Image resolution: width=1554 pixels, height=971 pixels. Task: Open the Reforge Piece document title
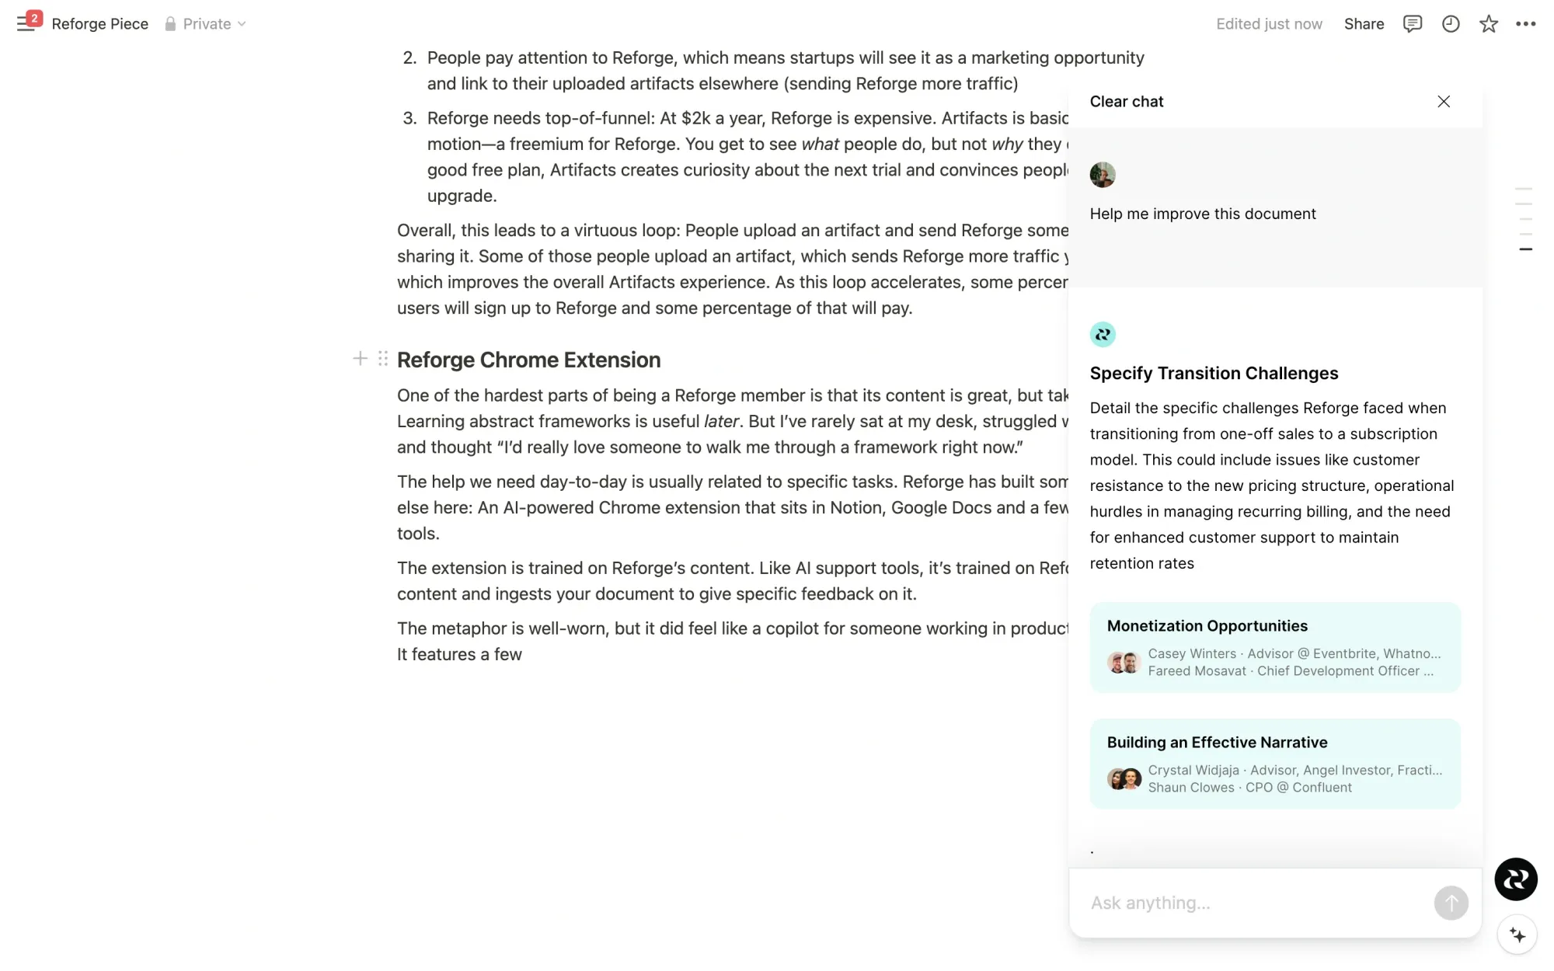point(99,23)
